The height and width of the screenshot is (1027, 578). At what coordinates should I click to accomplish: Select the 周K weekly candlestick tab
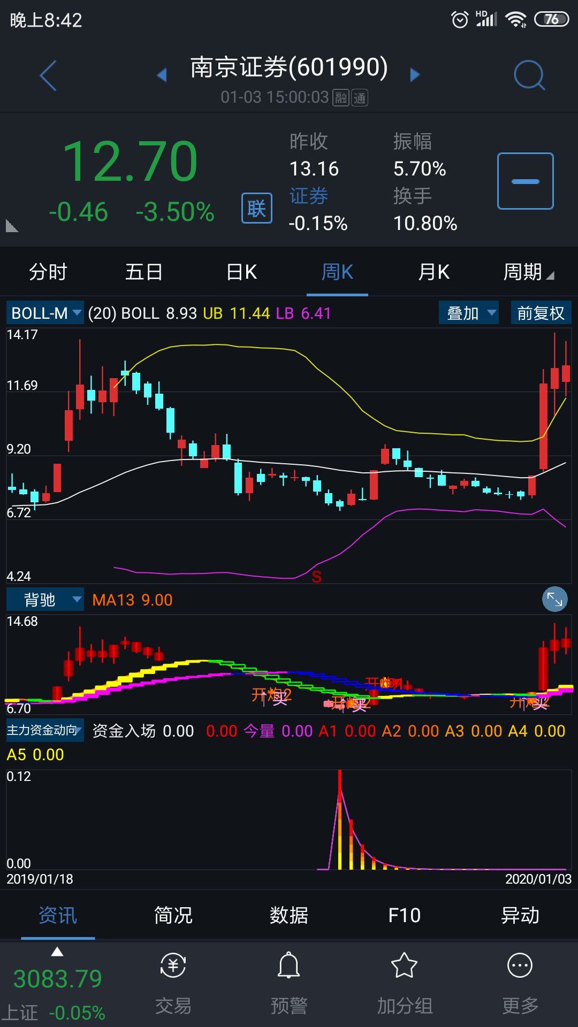337,272
